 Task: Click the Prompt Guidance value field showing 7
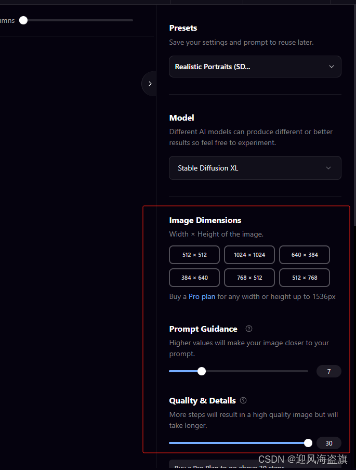click(x=329, y=371)
